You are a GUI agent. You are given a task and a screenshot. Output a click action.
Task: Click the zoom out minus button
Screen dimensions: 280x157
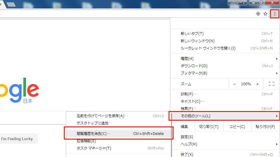tap(235, 84)
